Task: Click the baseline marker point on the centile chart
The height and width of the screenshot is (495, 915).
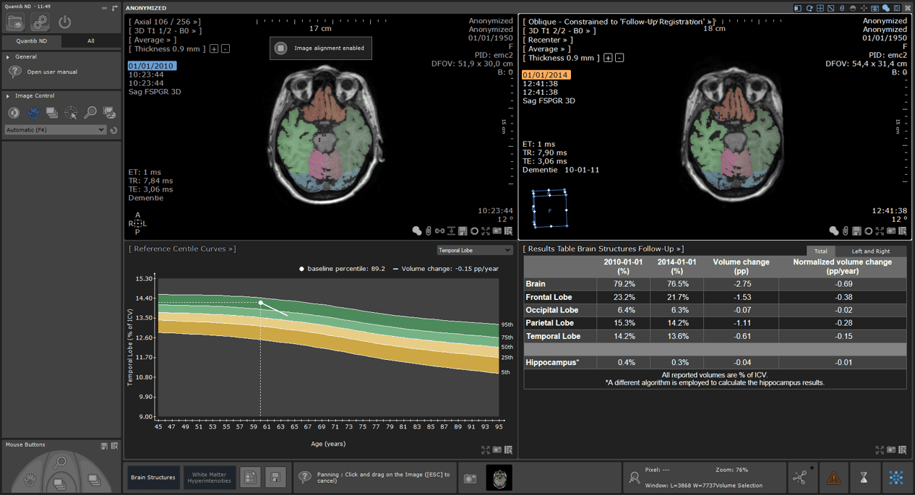Action: pos(261,303)
